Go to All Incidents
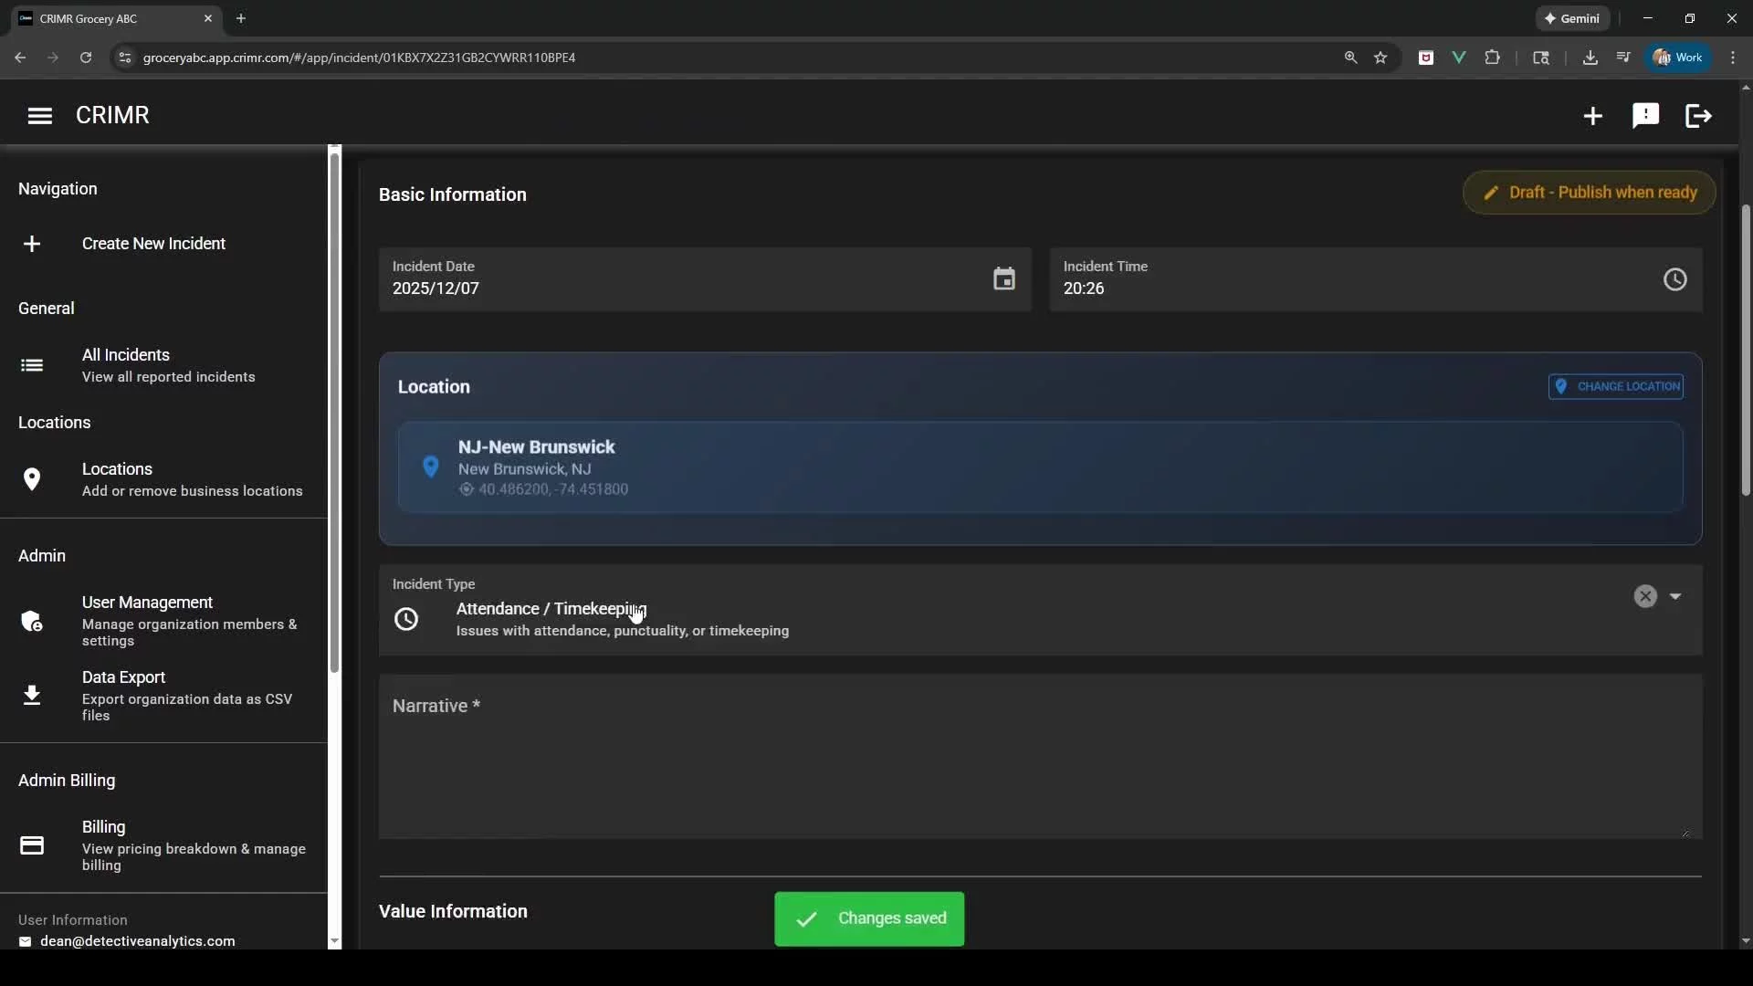The image size is (1753, 986). 126,364
